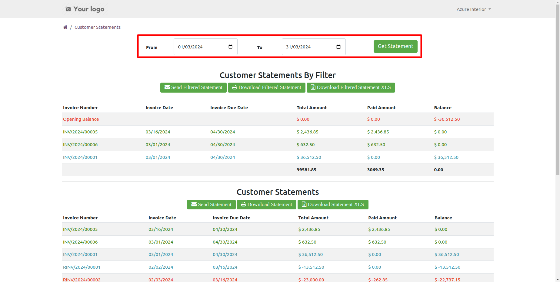
Task: Focus the From date field 01/03/2024
Action: pos(205,47)
